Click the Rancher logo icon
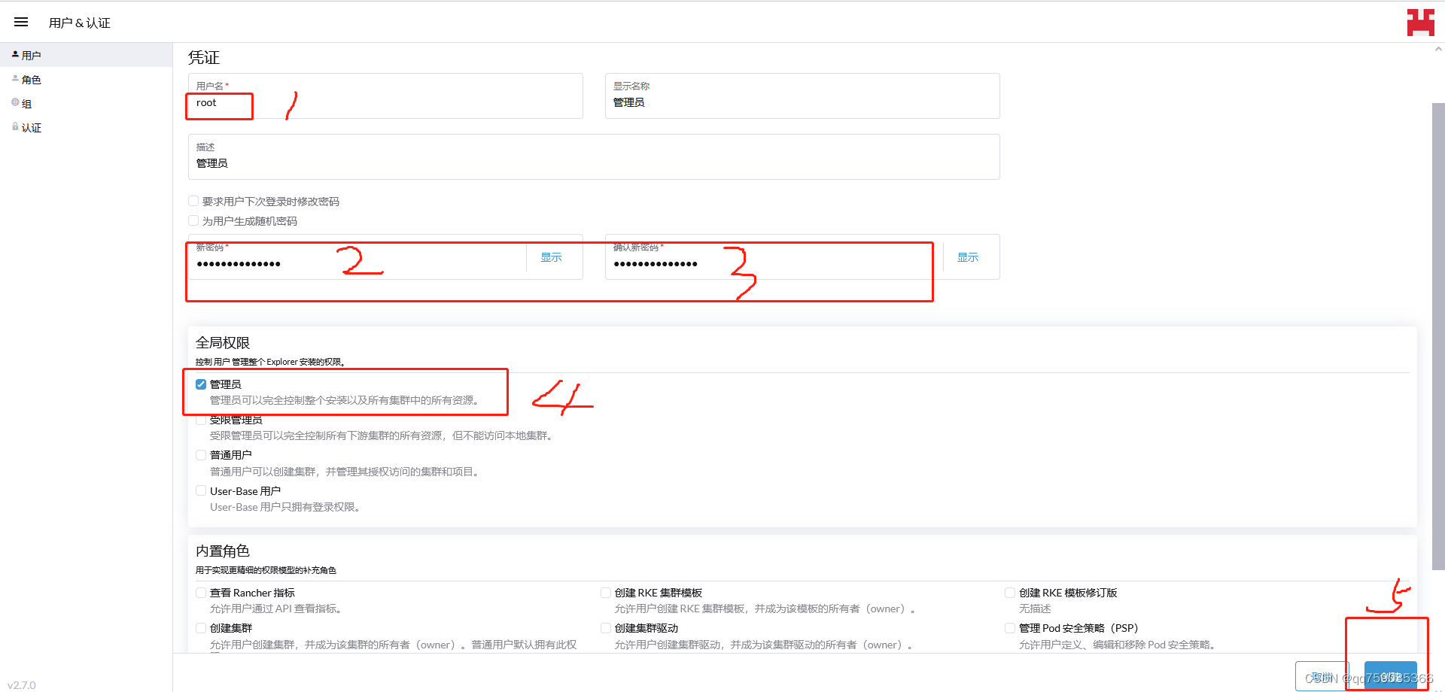The height and width of the screenshot is (692, 1445). [x=1420, y=23]
